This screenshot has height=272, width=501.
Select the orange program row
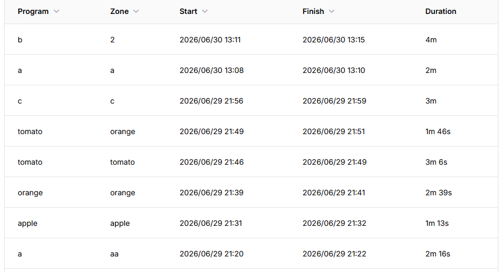(251, 193)
